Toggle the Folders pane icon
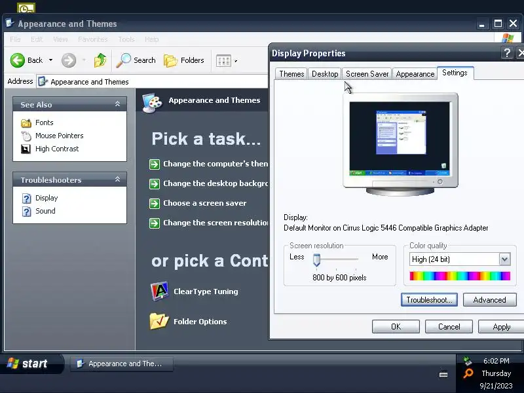Screen dimensions: 524x393 click(170, 61)
